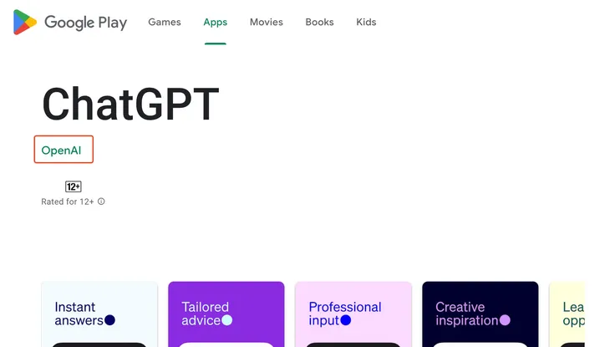Viewport: 615px width, 347px height.
Task: Switch to the Movies tab
Action: 266,22
